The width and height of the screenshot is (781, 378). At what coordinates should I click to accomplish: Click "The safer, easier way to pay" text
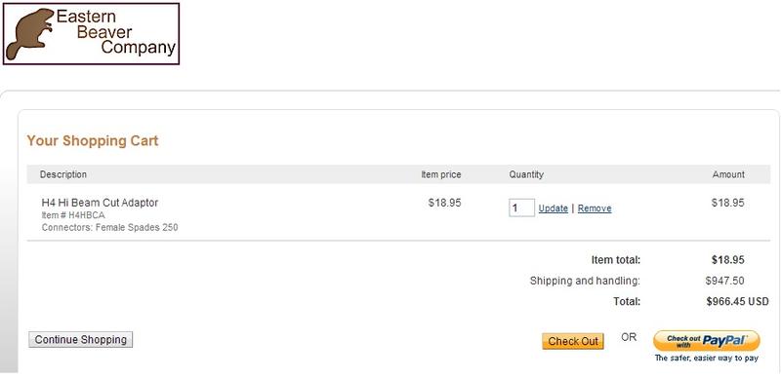coord(706,359)
